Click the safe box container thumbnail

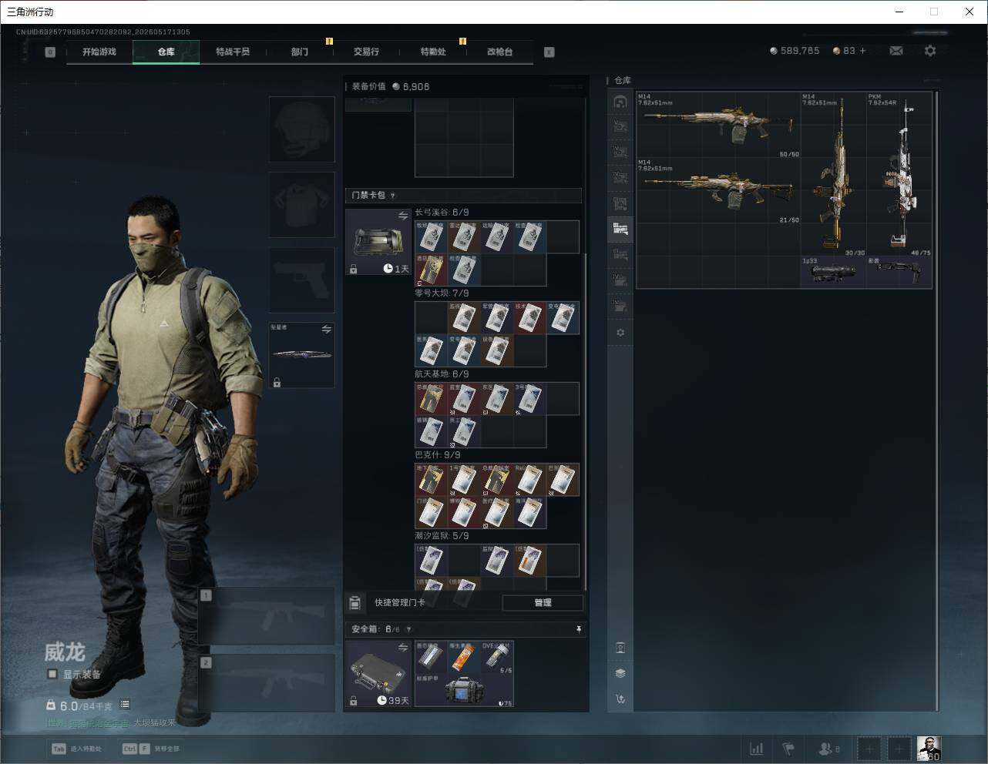(378, 674)
